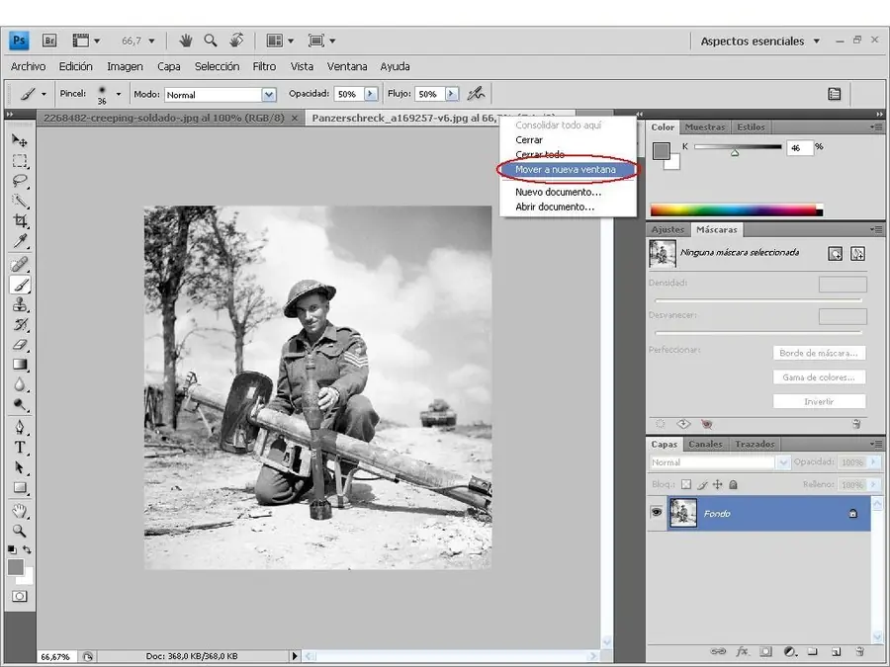Open the Aspectos esenciales workspace menu
This screenshot has height=667, width=890.
click(759, 42)
